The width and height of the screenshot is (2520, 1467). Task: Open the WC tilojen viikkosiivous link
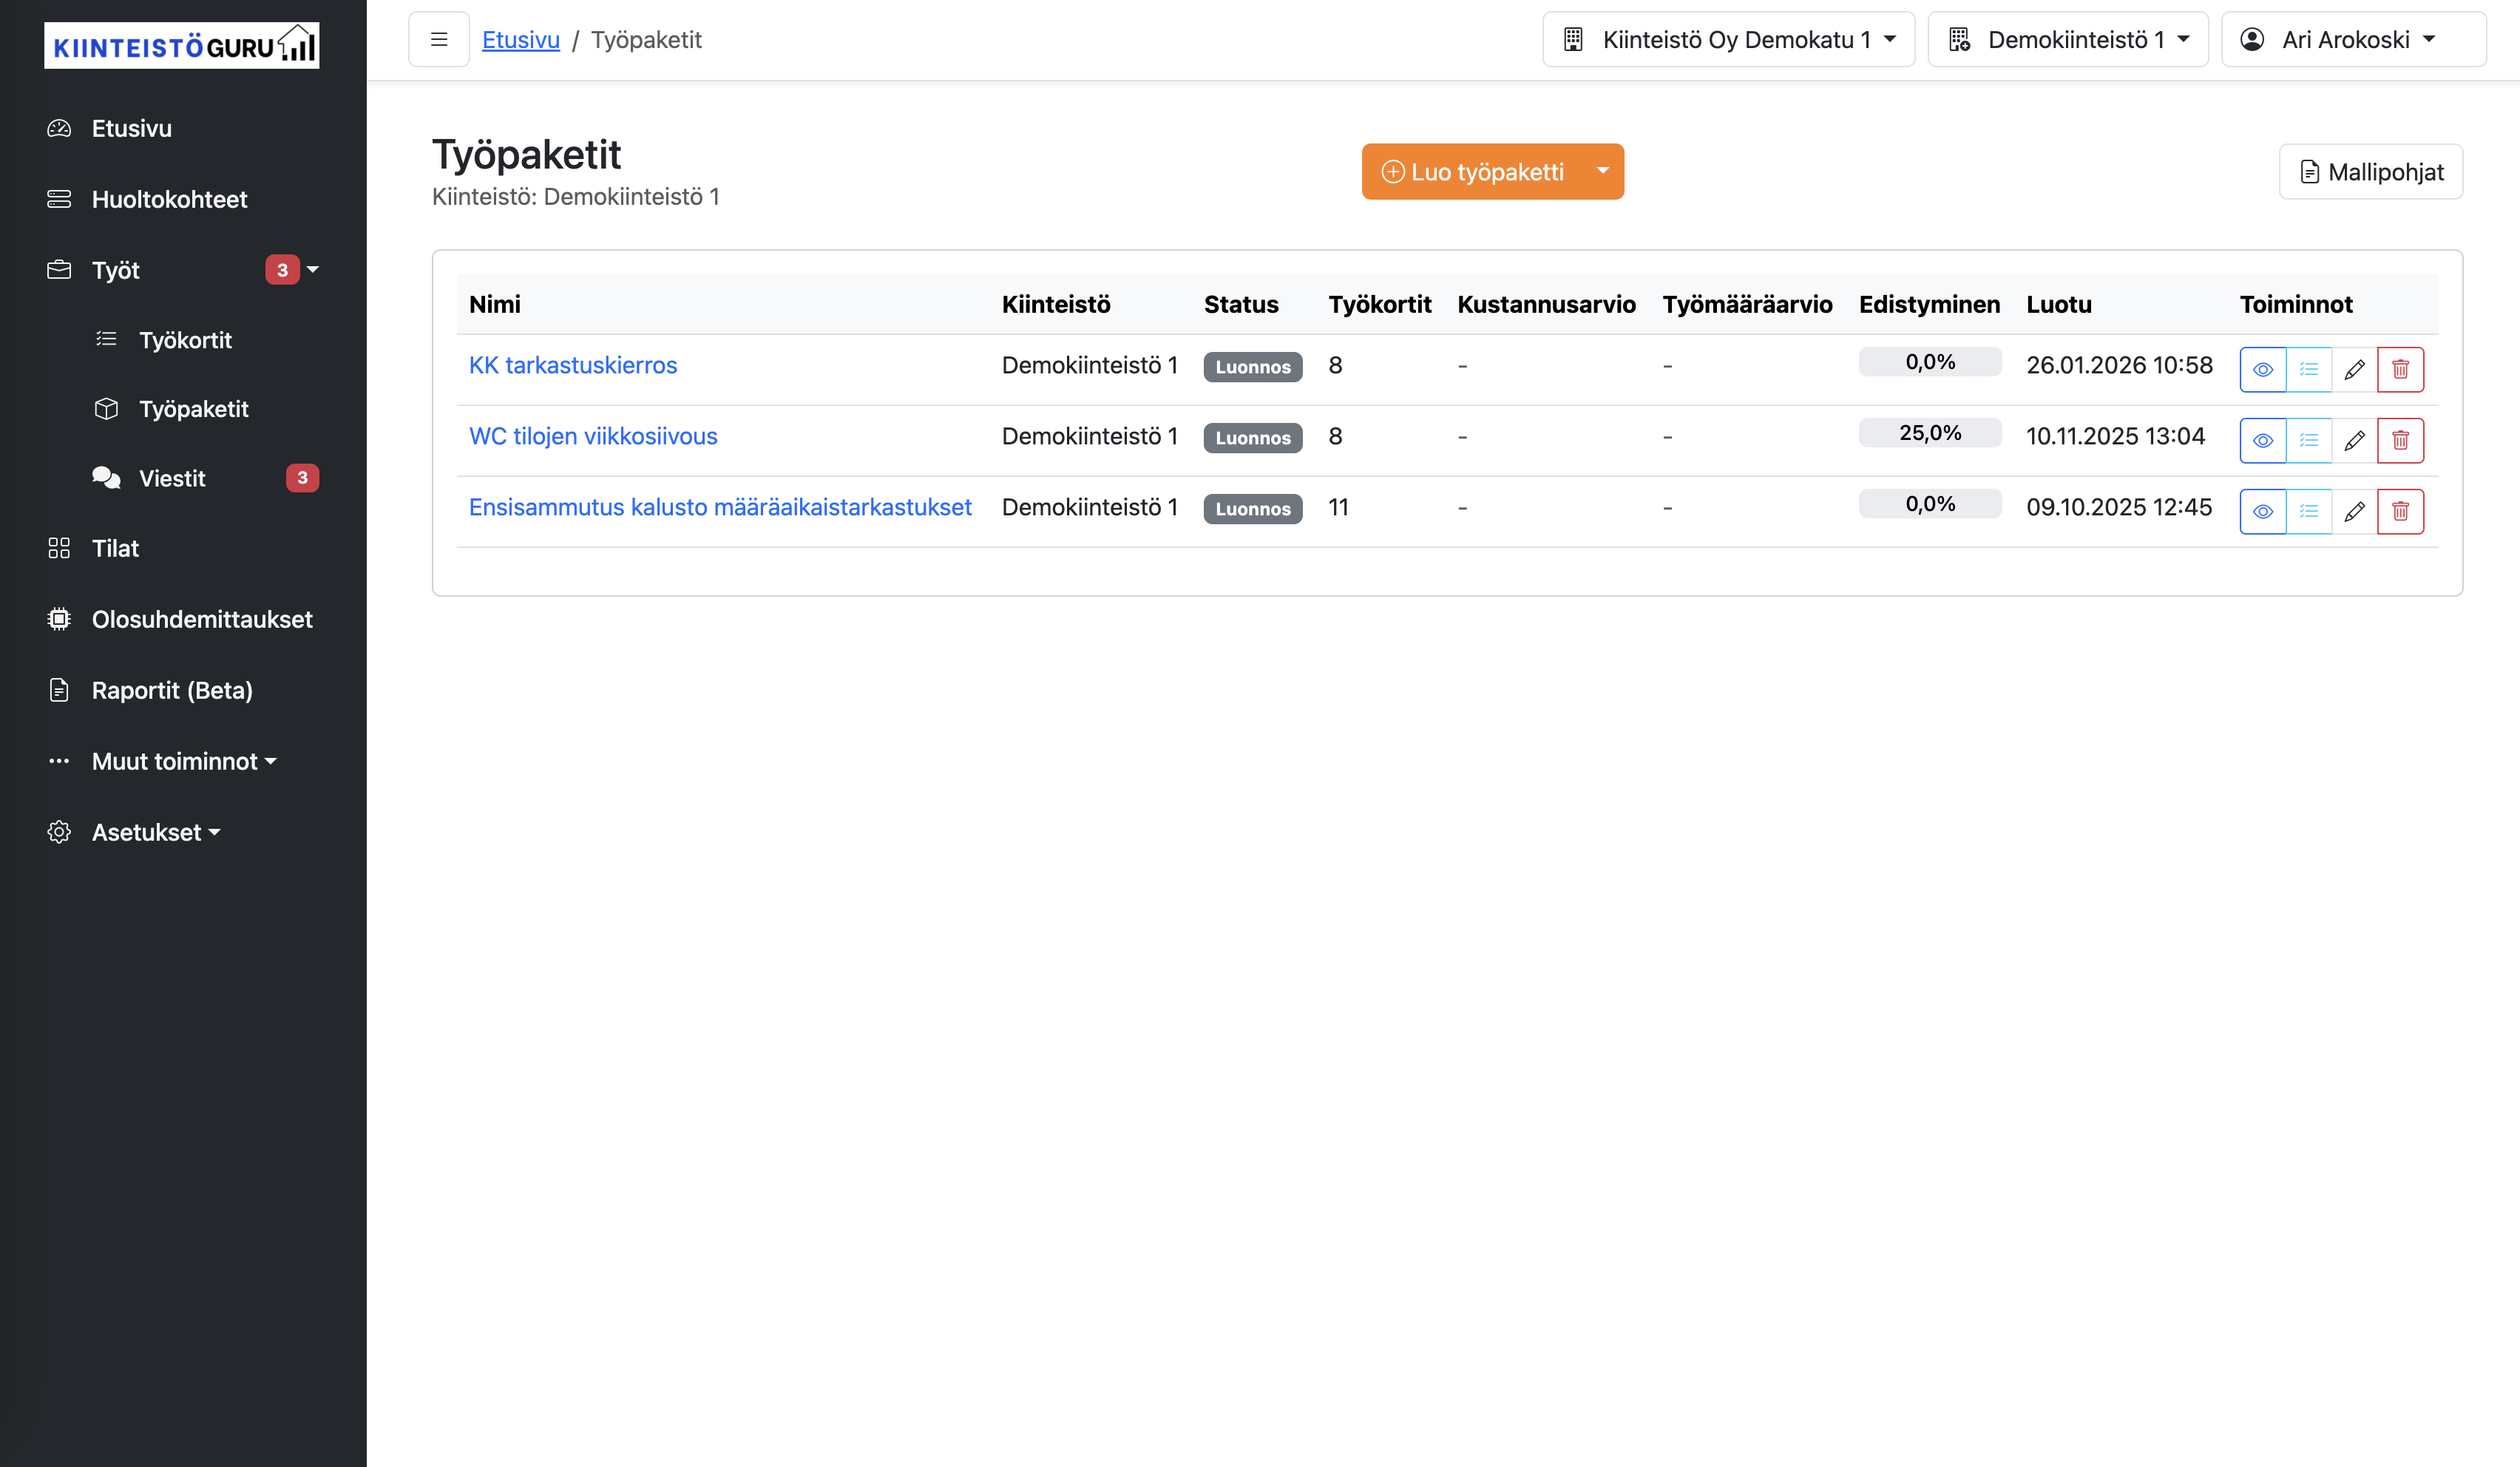pyautogui.click(x=593, y=436)
